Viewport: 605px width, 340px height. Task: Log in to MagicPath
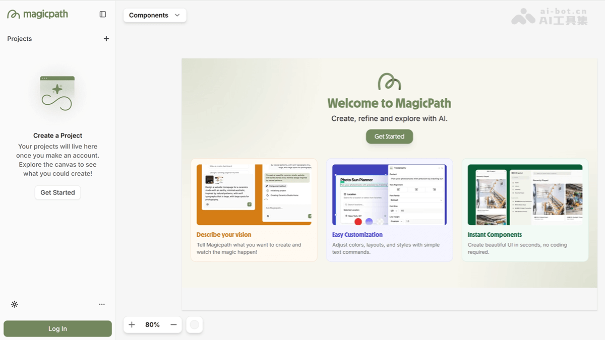point(57,328)
